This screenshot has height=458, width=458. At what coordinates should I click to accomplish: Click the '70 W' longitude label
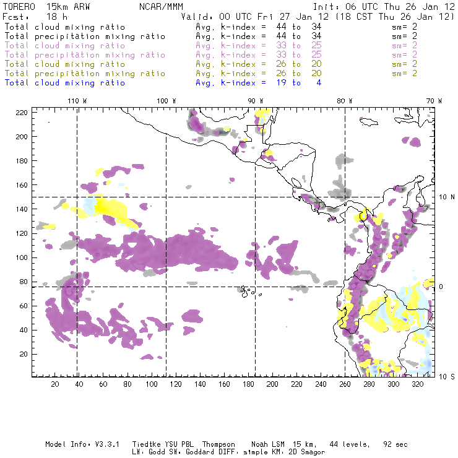pos(434,101)
